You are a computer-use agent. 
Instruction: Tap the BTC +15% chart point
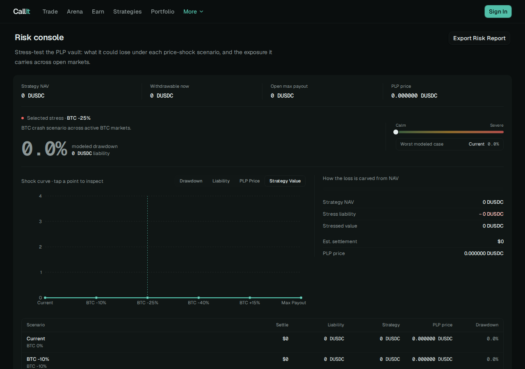click(x=250, y=298)
